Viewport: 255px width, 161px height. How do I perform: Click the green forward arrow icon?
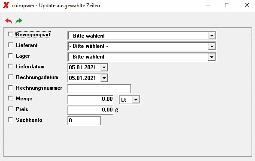click(19, 21)
